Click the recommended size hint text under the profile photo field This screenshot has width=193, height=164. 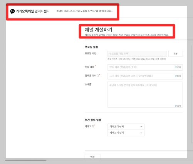[x=137, y=59]
